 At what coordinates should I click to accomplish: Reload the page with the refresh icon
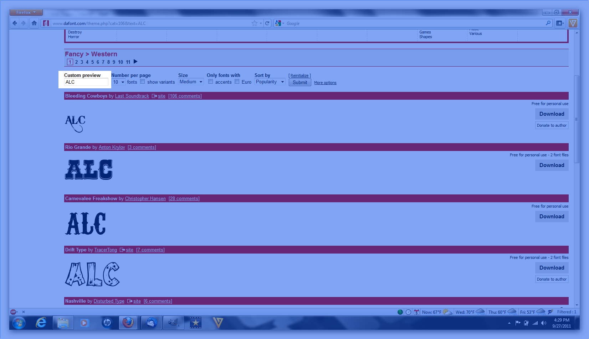[267, 23]
